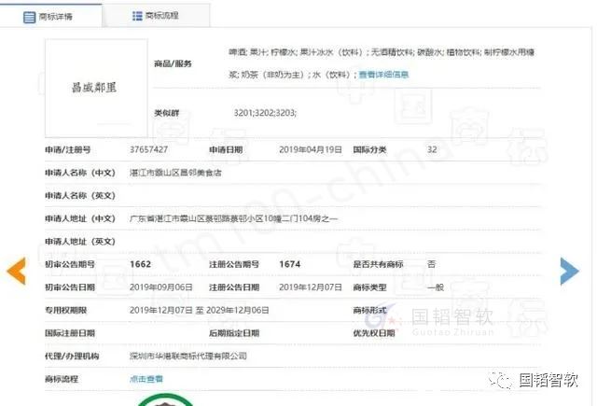Select preliminary announcement number 1662
The height and width of the screenshot is (406, 597).
[141, 264]
